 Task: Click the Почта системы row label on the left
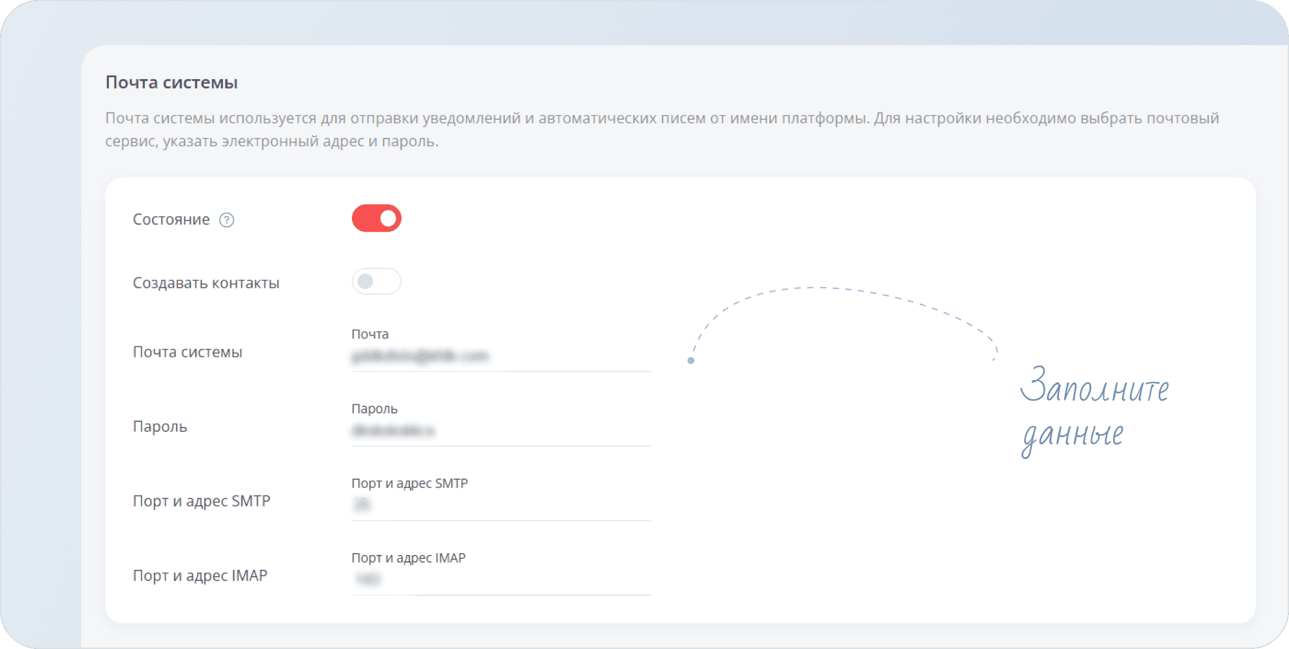click(x=187, y=352)
